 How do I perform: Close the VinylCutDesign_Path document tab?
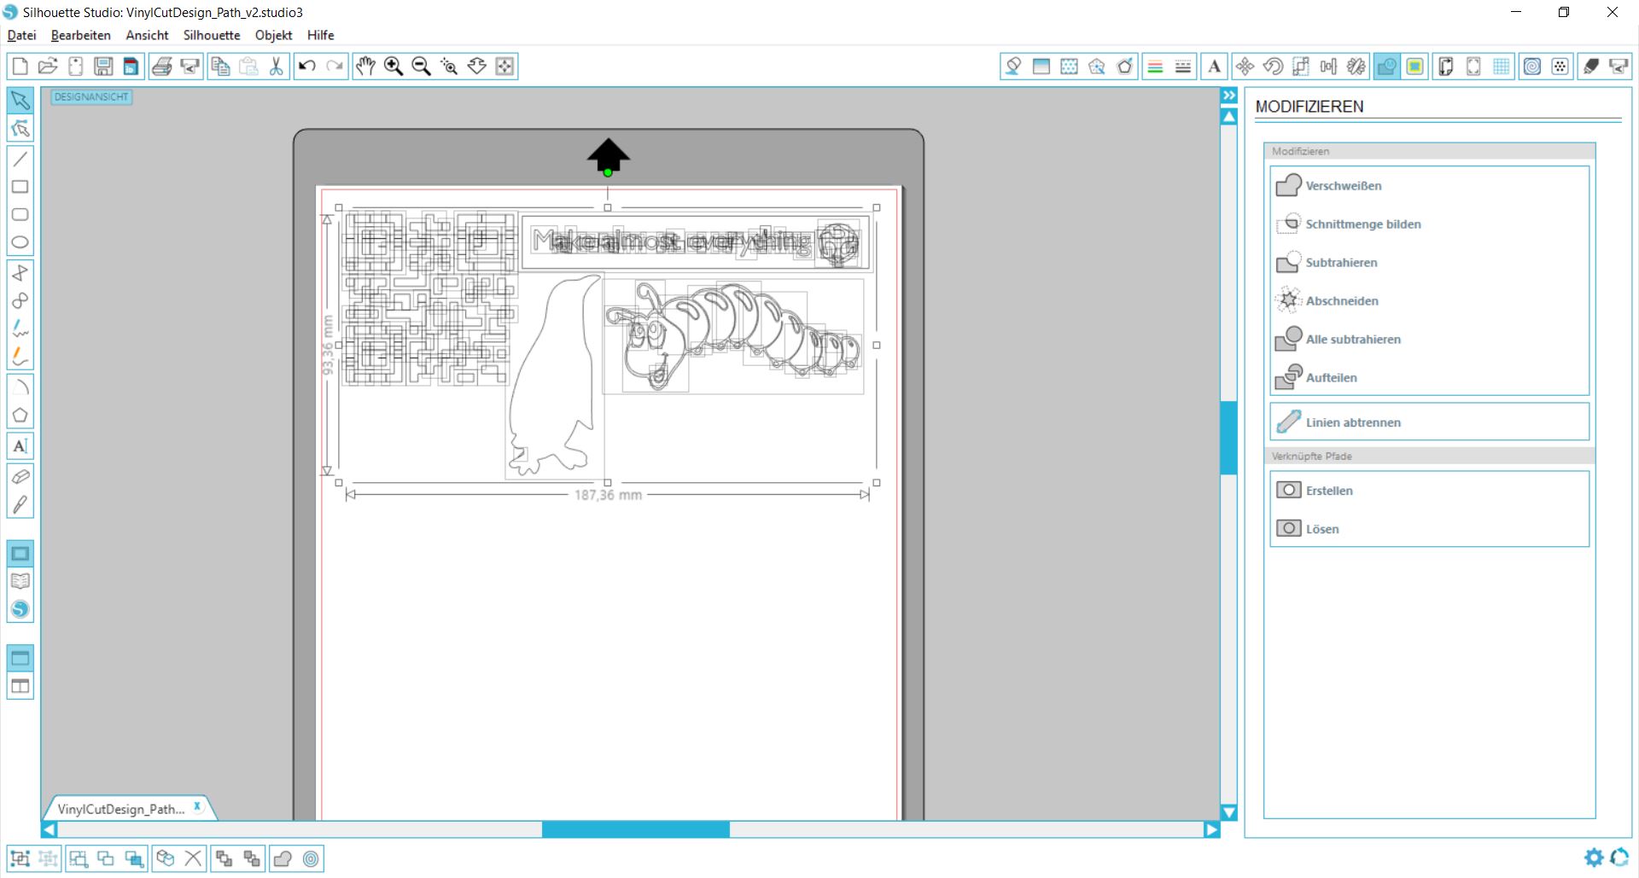[197, 806]
